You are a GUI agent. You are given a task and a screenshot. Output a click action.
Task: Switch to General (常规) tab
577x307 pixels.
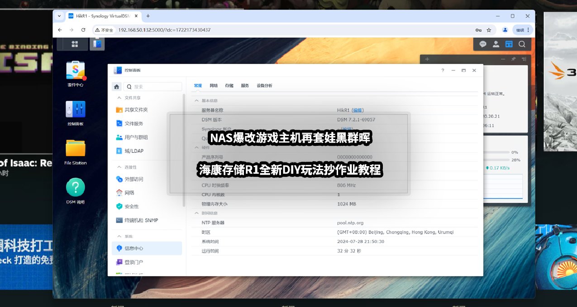click(x=198, y=85)
